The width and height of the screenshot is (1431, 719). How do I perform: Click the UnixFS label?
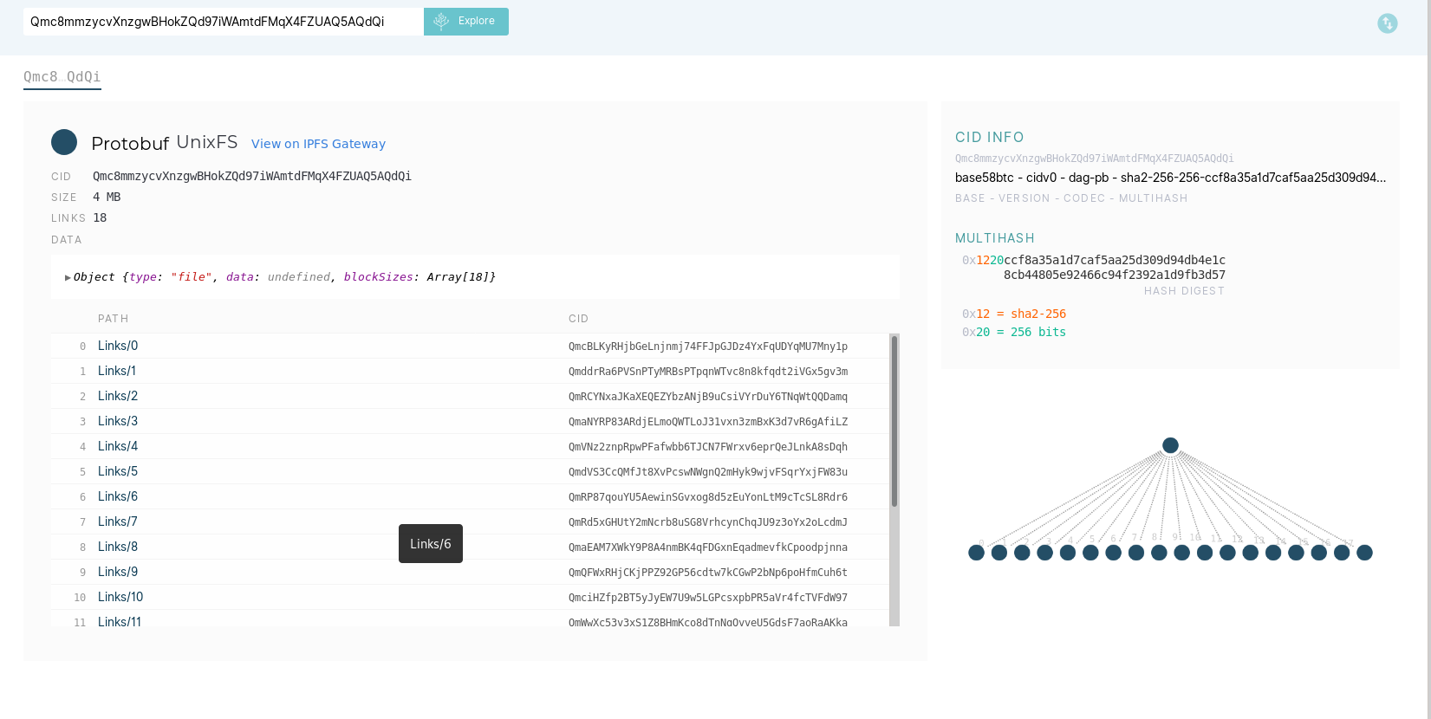point(207,142)
